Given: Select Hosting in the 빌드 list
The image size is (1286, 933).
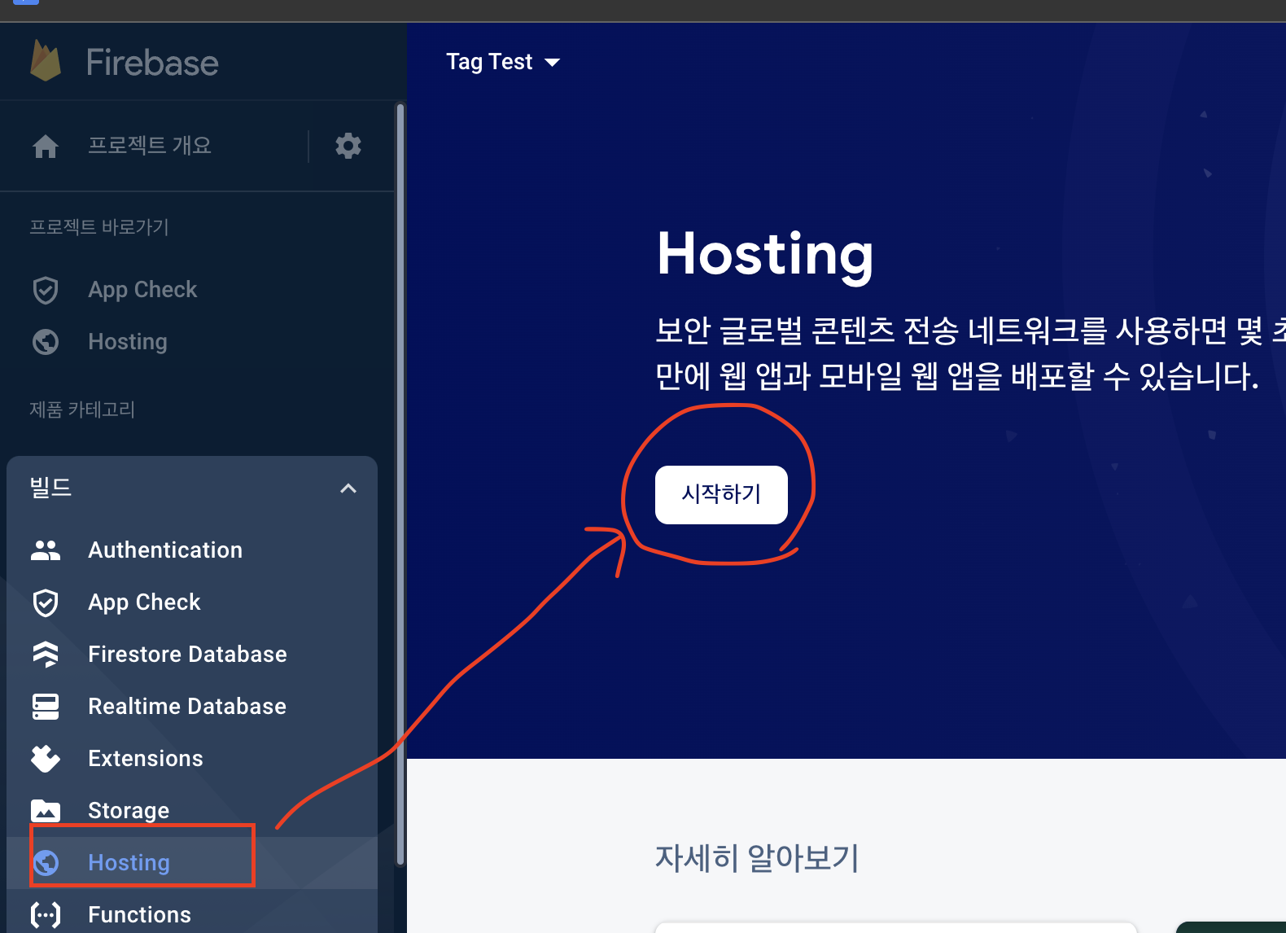Looking at the screenshot, I should point(129,863).
